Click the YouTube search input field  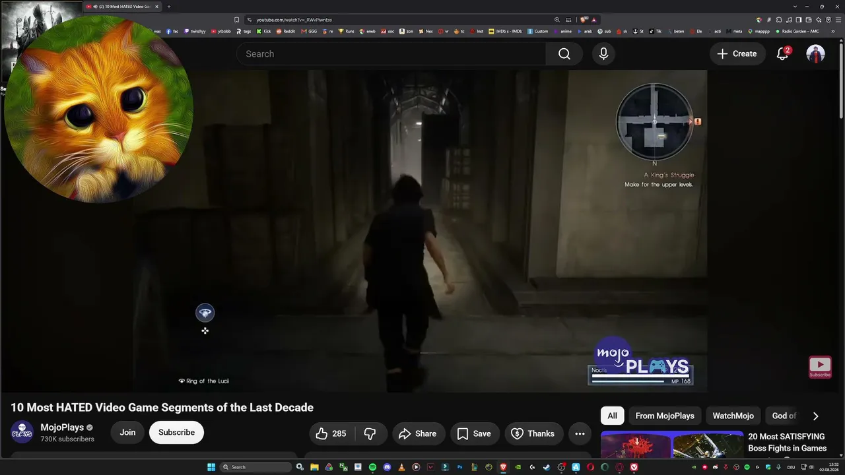click(391, 54)
